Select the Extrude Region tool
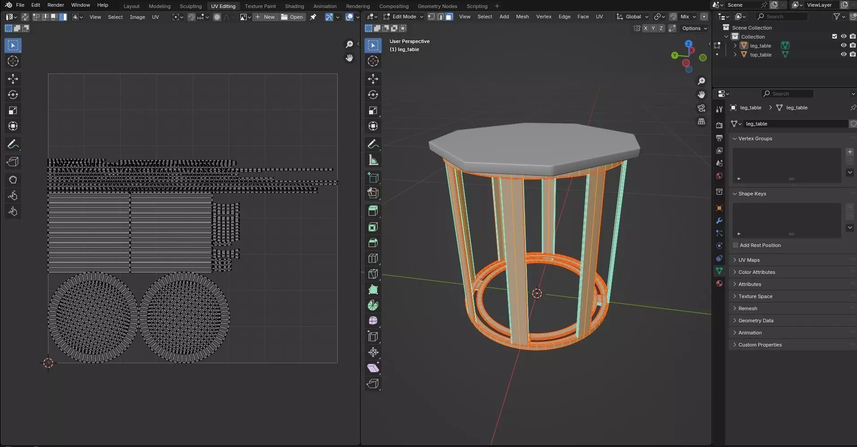The image size is (857, 447). point(373,210)
